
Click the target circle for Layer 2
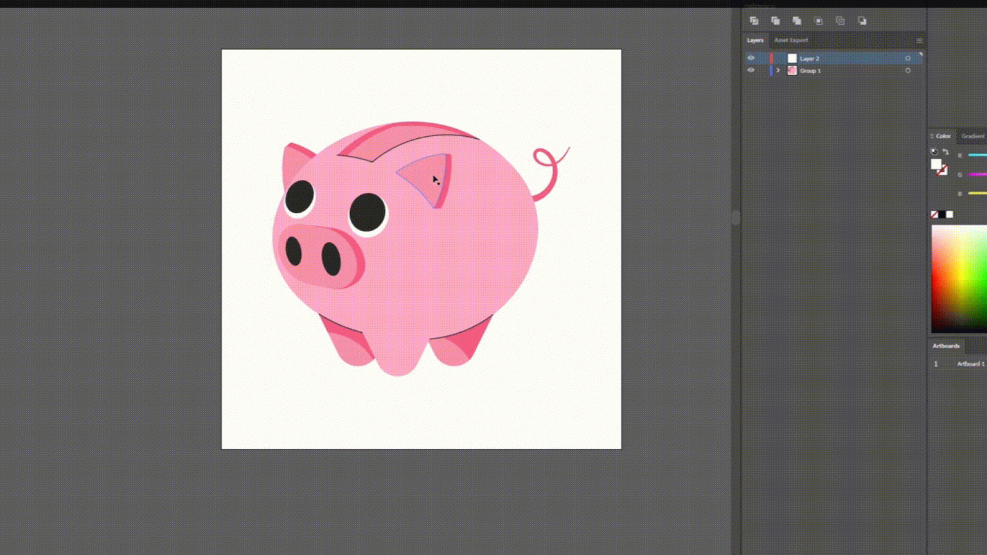click(x=907, y=58)
